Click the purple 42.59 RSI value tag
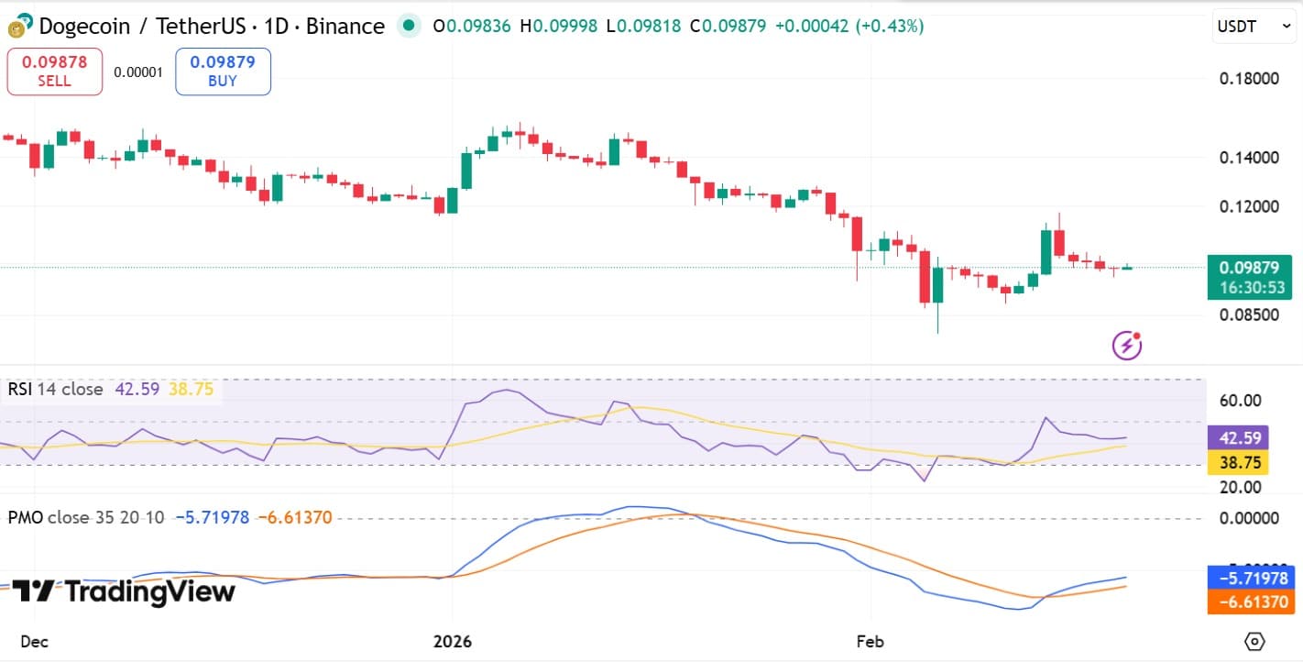 point(1239,438)
